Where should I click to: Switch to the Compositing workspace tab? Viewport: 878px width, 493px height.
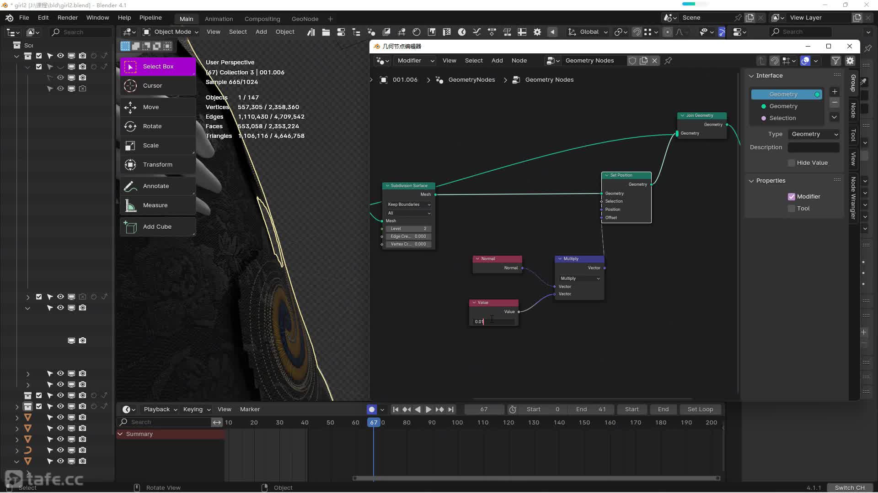click(262, 19)
